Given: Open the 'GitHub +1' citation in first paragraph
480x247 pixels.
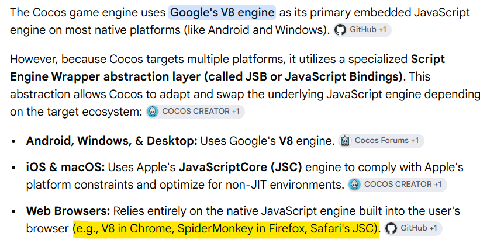Looking at the screenshot, I should click(x=362, y=30).
